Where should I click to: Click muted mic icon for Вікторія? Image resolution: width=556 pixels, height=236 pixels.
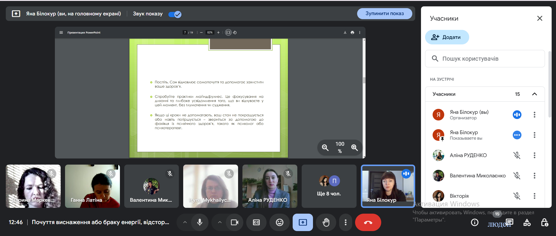click(x=517, y=196)
